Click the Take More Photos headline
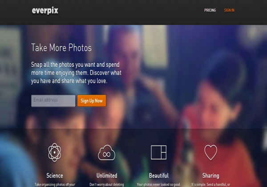This screenshot has width=267, height=187. click(x=61, y=48)
